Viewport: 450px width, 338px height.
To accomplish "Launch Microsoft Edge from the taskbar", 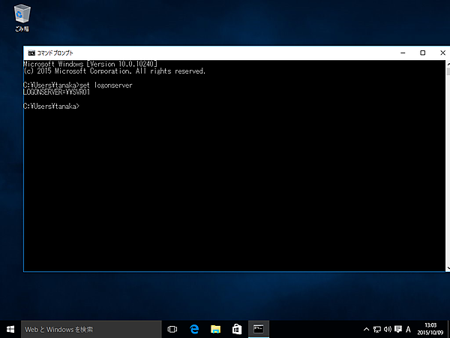I will click(193, 329).
